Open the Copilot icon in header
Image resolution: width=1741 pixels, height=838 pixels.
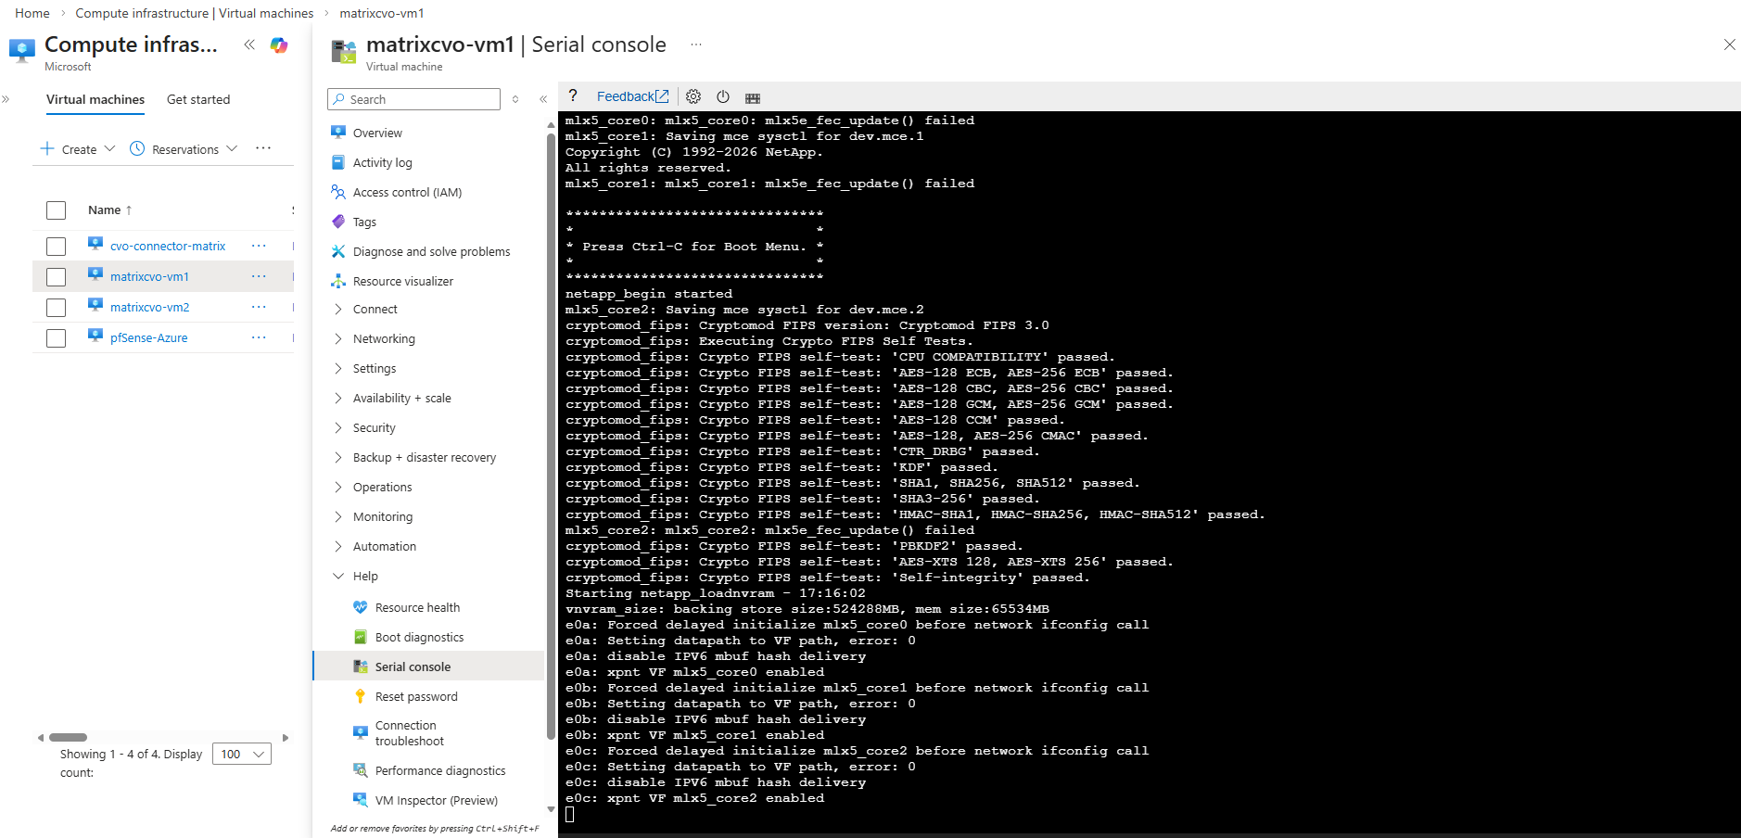tap(278, 45)
